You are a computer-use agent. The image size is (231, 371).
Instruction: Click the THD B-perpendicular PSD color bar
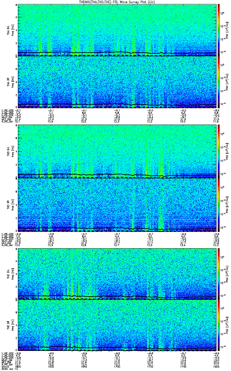tap(219, 151)
